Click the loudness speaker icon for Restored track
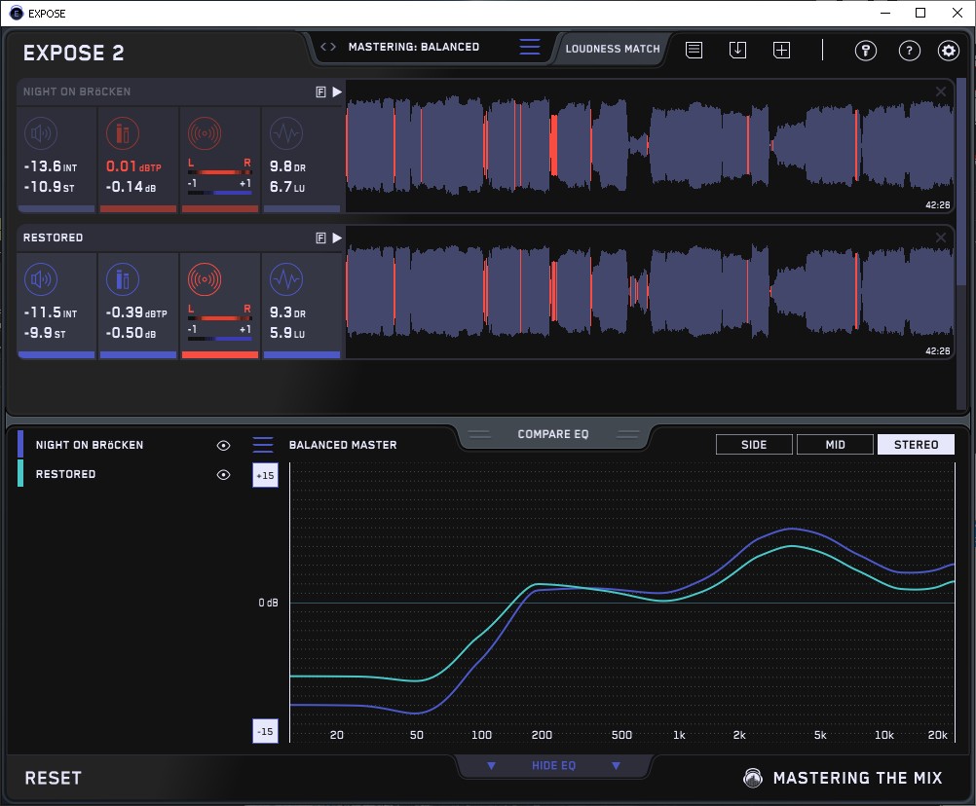 [x=41, y=279]
